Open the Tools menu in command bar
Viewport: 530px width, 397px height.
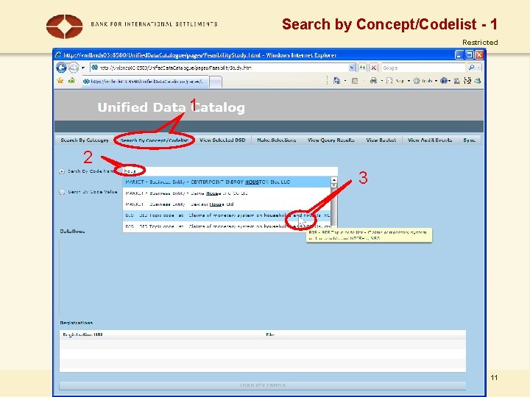(425, 81)
